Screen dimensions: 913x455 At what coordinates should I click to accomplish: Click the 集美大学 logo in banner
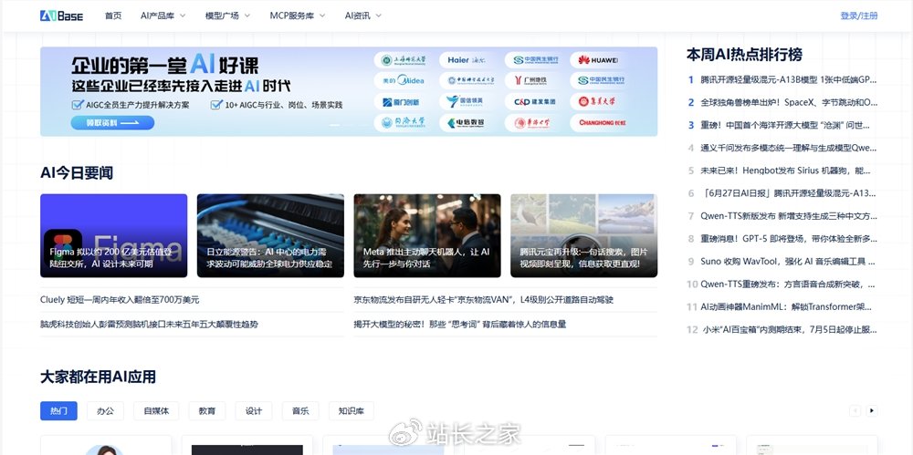(x=599, y=102)
